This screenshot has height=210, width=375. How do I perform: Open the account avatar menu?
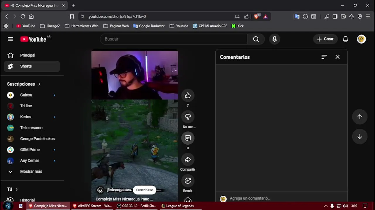(361, 39)
